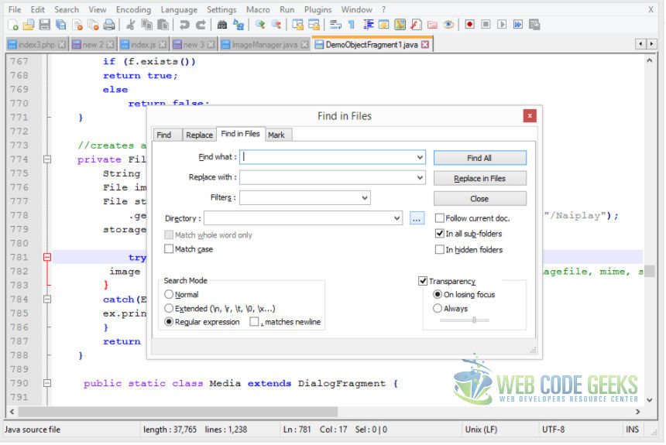Image resolution: width=666 pixels, height=445 pixels.
Task: Show all characters using the pilcrow icon
Action: click(352, 25)
